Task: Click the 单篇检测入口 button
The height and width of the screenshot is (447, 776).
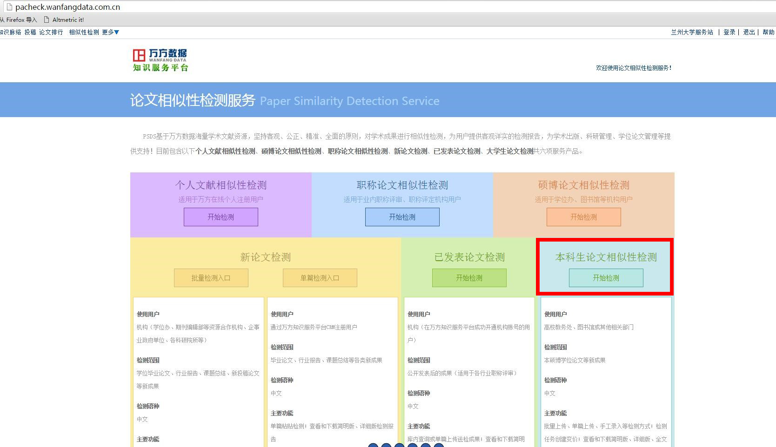Action: [x=320, y=278]
